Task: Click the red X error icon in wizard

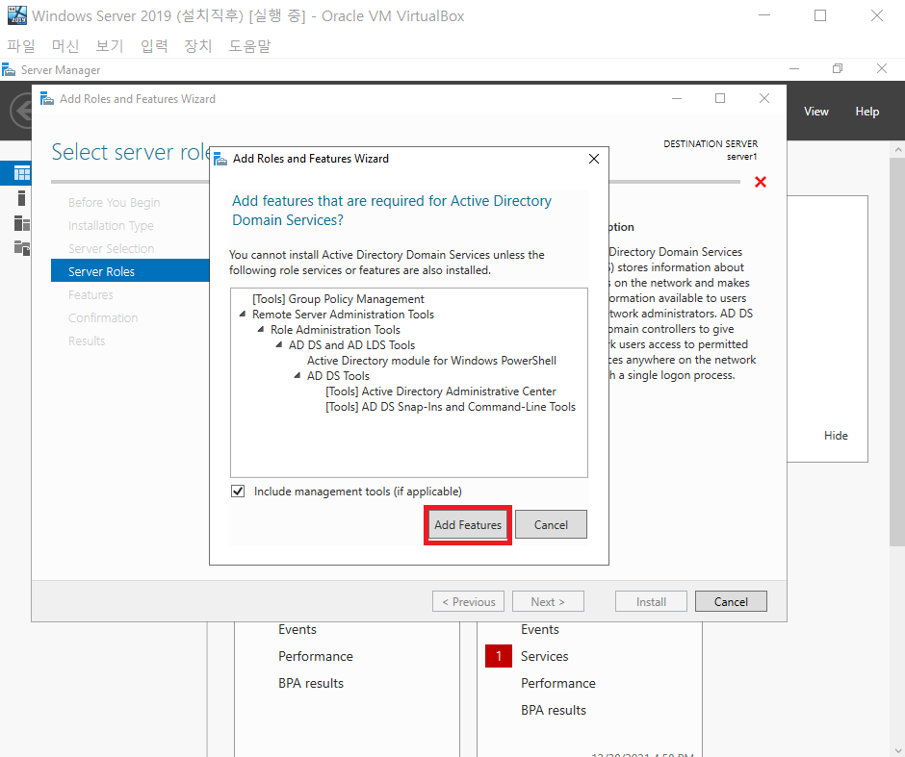Action: tap(761, 182)
